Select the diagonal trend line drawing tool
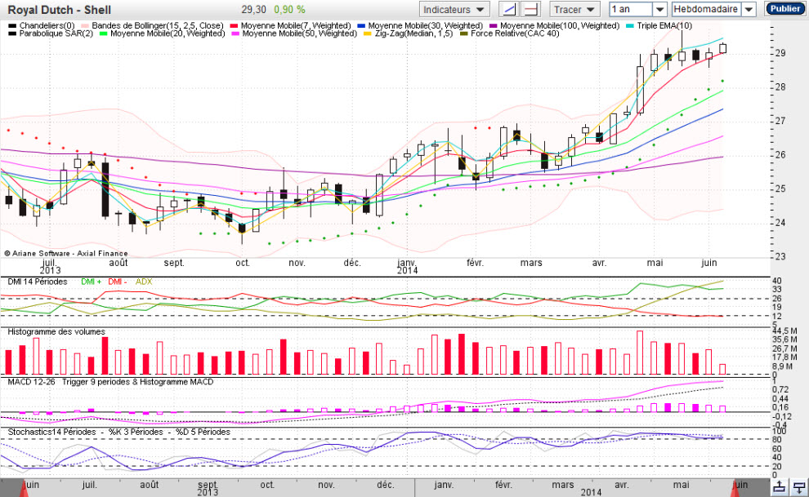This screenshot has width=809, height=497. 509,9
